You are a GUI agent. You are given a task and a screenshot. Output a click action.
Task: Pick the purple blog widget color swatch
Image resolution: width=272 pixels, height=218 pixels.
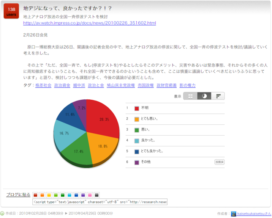[x=83, y=195]
